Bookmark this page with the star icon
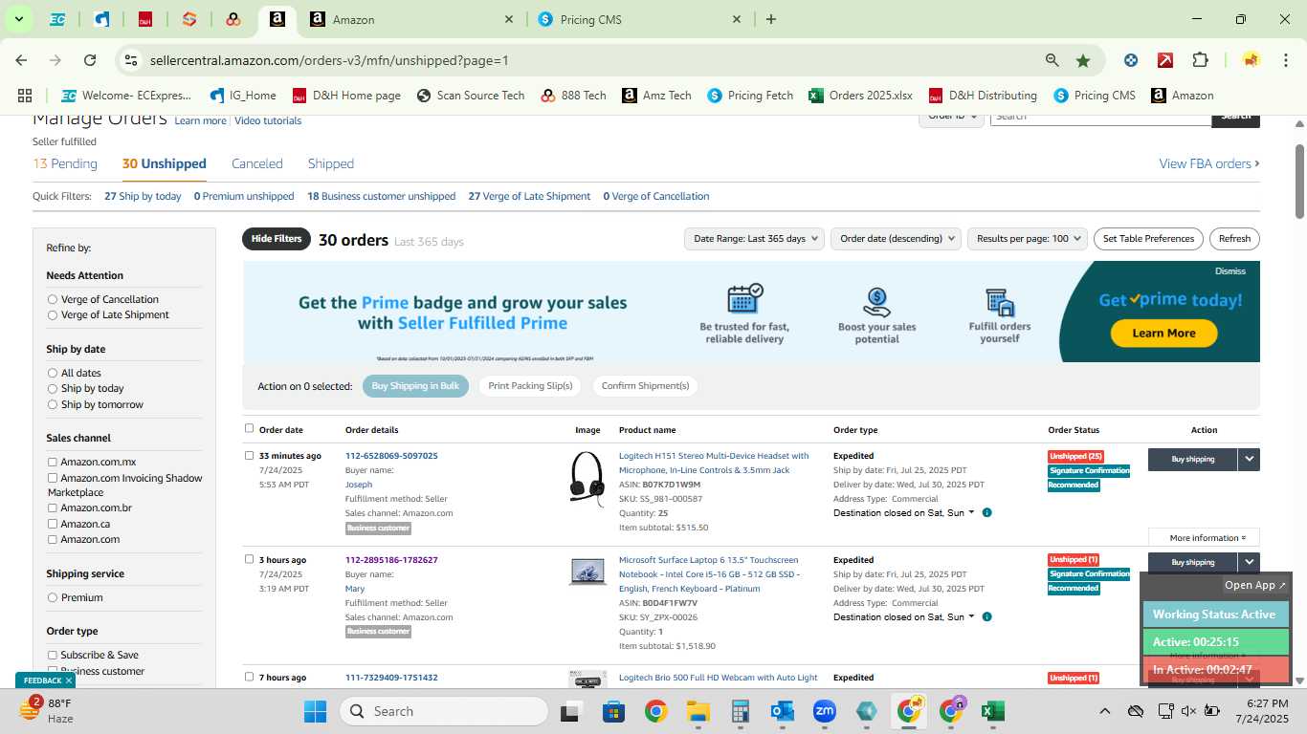 click(1083, 60)
